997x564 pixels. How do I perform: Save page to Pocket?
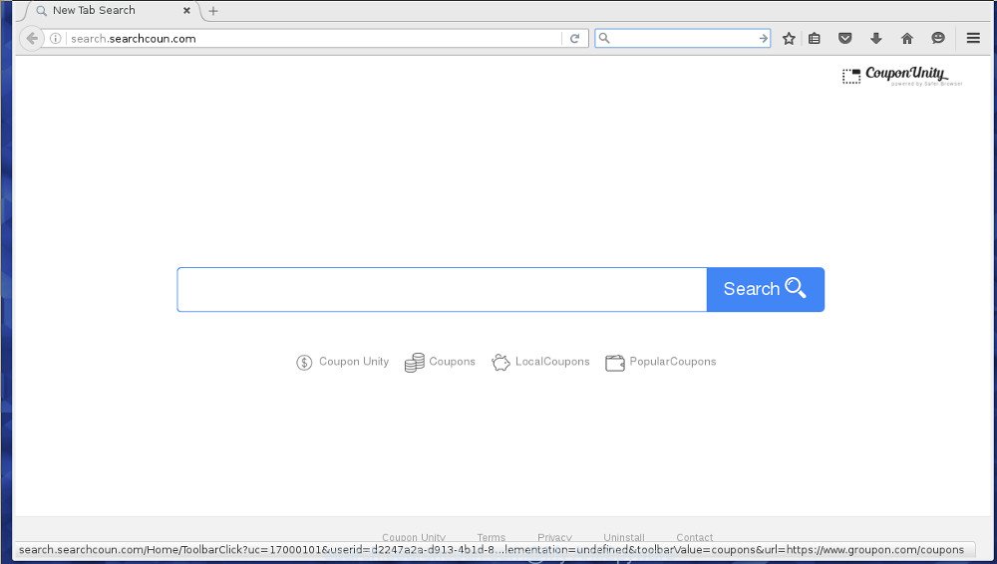[x=845, y=38]
